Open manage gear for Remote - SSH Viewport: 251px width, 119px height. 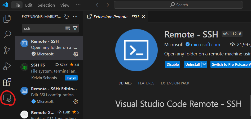tap(76, 54)
